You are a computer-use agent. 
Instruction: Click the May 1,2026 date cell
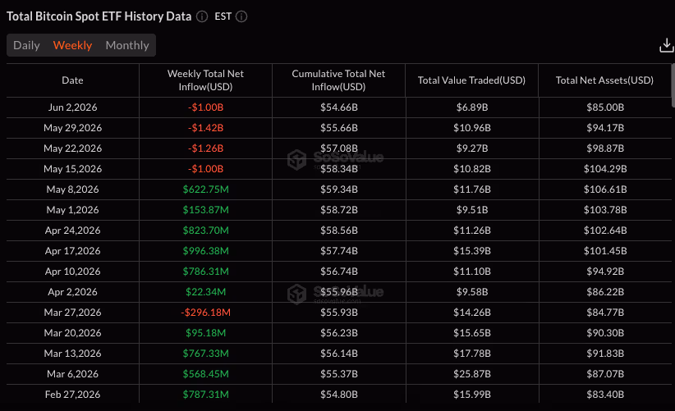(x=73, y=210)
